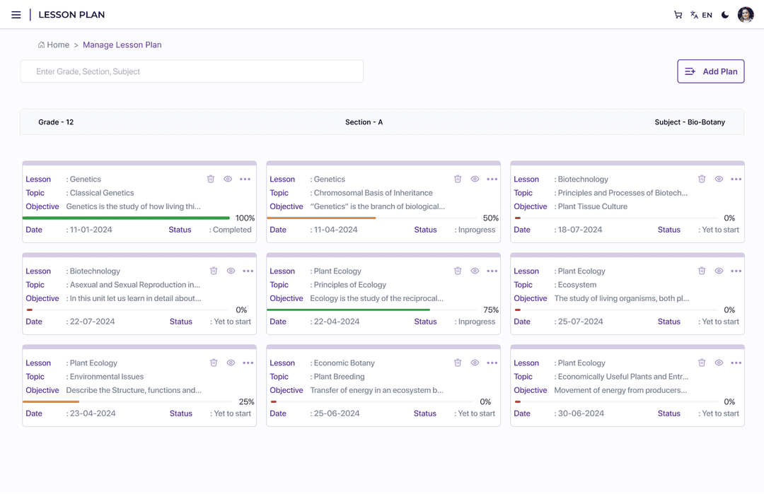
Task: Open the shopping cart icon
Action: [x=678, y=15]
